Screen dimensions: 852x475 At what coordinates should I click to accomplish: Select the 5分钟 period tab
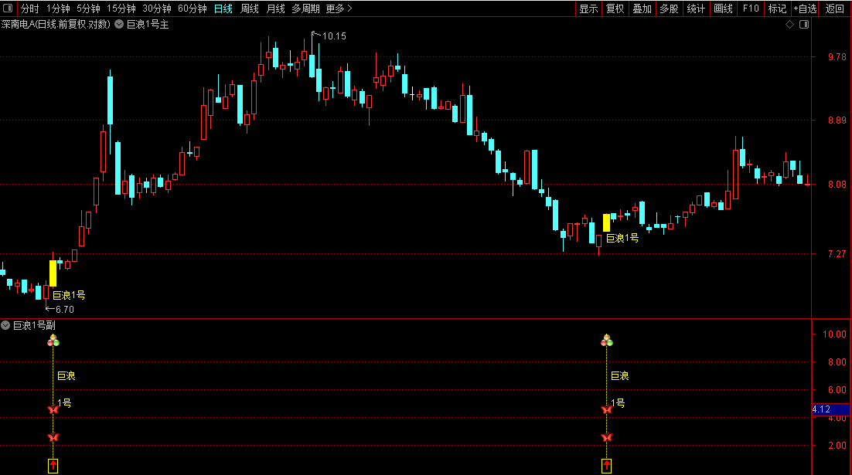point(88,8)
